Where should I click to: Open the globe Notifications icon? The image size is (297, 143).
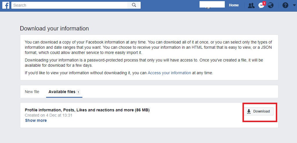point(271,5)
